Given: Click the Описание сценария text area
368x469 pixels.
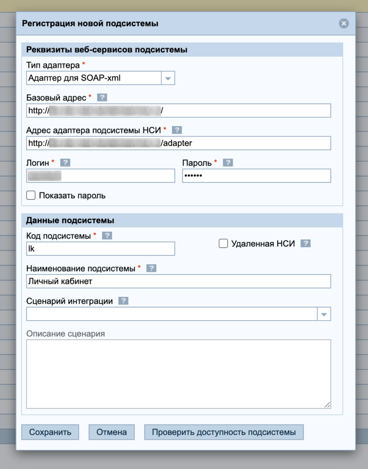Looking at the screenshot, I should click(x=179, y=374).
